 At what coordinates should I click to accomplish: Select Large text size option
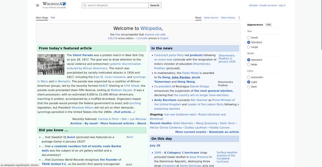249,47
